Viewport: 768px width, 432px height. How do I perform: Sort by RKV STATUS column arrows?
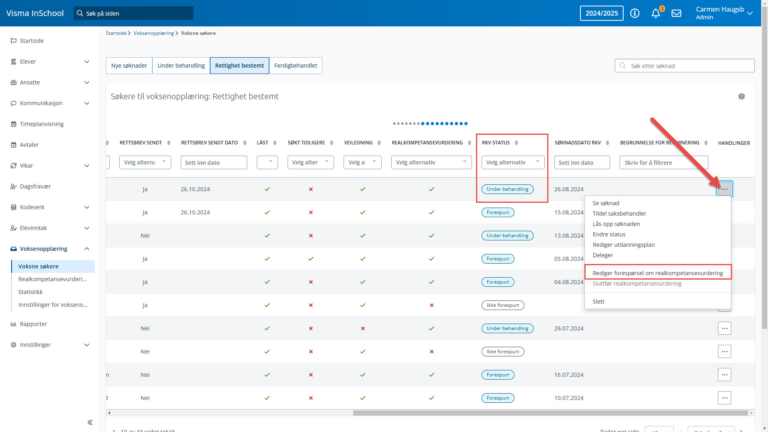click(x=516, y=143)
